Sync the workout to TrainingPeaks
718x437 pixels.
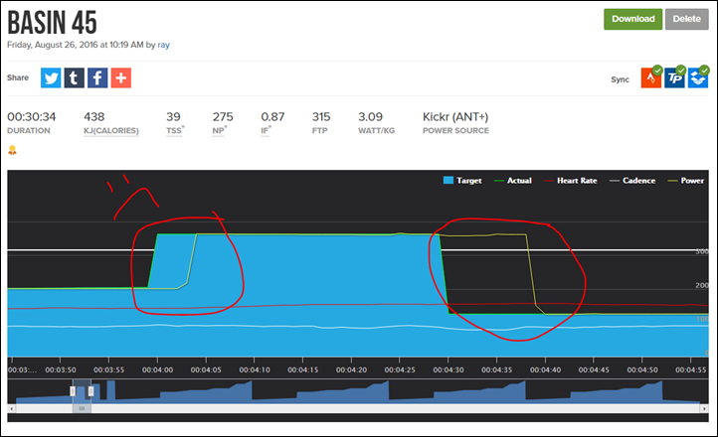[675, 78]
